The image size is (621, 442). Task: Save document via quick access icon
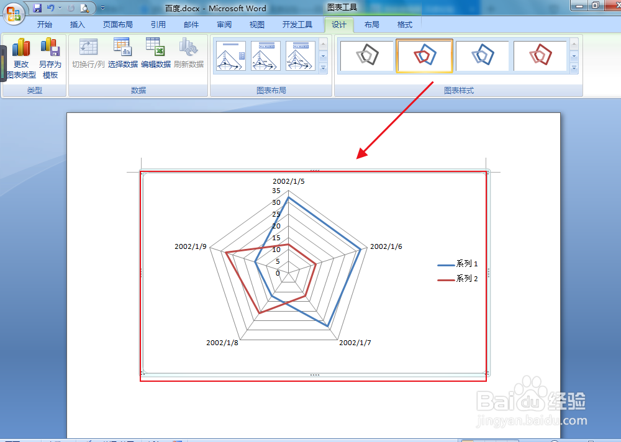pyautogui.click(x=37, y=8)
